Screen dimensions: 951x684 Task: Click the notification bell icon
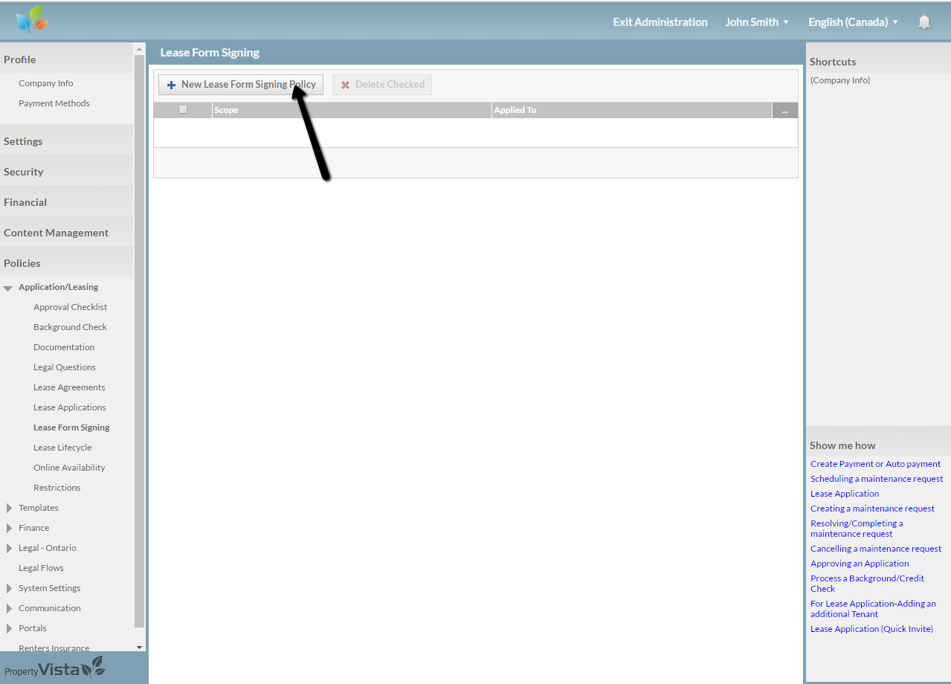pos(924,22)
